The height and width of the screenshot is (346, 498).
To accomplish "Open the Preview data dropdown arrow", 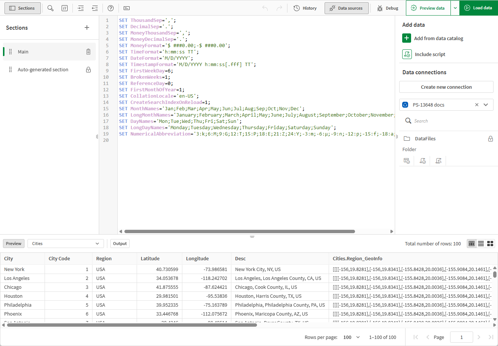I will pos(455,8).
